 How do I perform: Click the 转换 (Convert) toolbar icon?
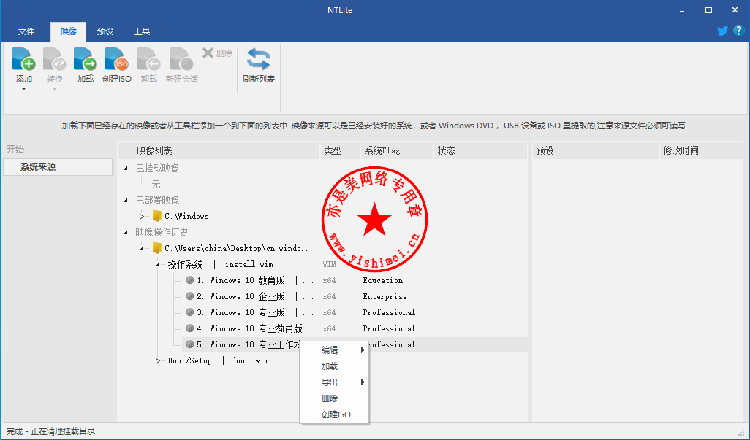(x=55, y=59)
